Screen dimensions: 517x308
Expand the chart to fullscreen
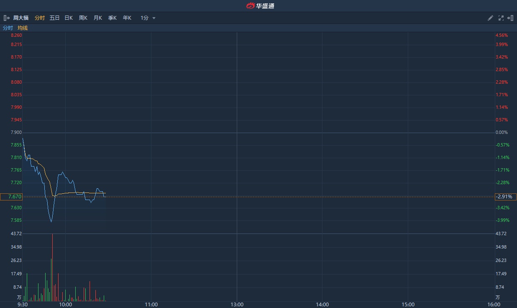[501, 18]
